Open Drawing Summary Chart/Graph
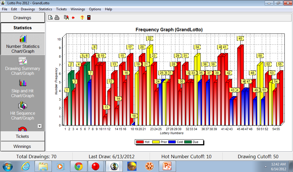Image resolution: width=293 pixels, height=172 pixels. coord(23,66)
